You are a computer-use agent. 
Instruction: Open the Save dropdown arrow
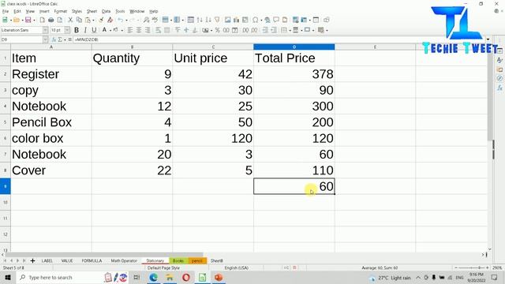pyautogui.click(x=34, y=21)
